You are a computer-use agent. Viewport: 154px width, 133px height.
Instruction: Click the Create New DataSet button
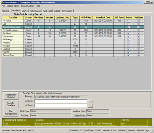pos(11,96)
